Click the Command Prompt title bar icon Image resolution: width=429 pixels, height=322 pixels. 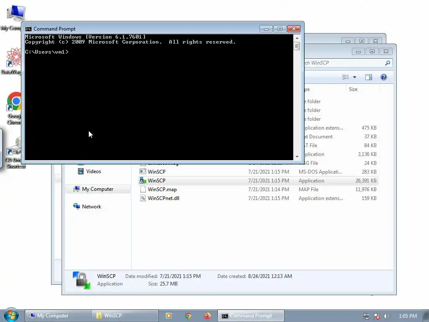click(28, 29)
